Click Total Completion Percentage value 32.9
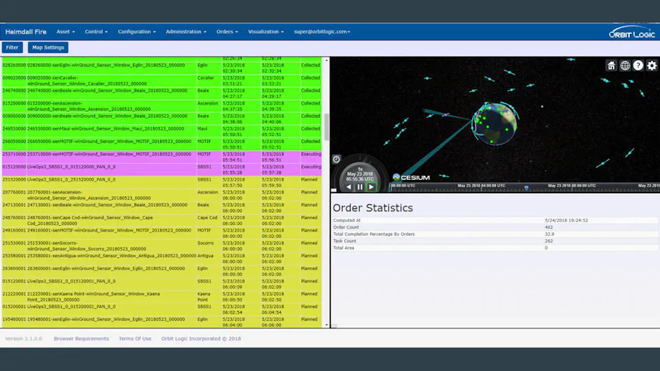This screenshot has width=660, height=371. 549,234
